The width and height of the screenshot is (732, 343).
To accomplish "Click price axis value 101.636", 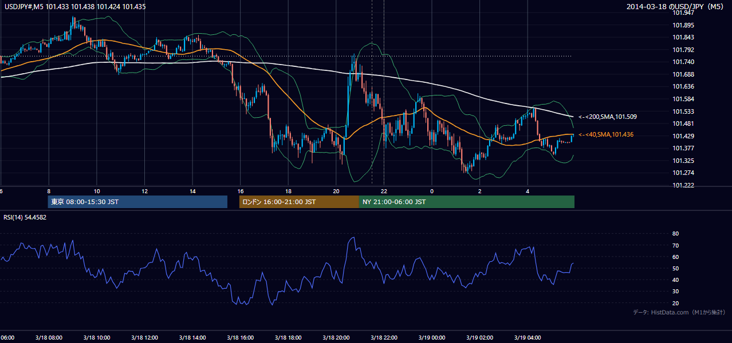I will 683,87.
